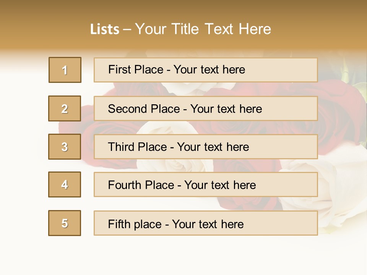Click the number 3 square
Screen dimensions: 367x275
(x=65, y=147)
